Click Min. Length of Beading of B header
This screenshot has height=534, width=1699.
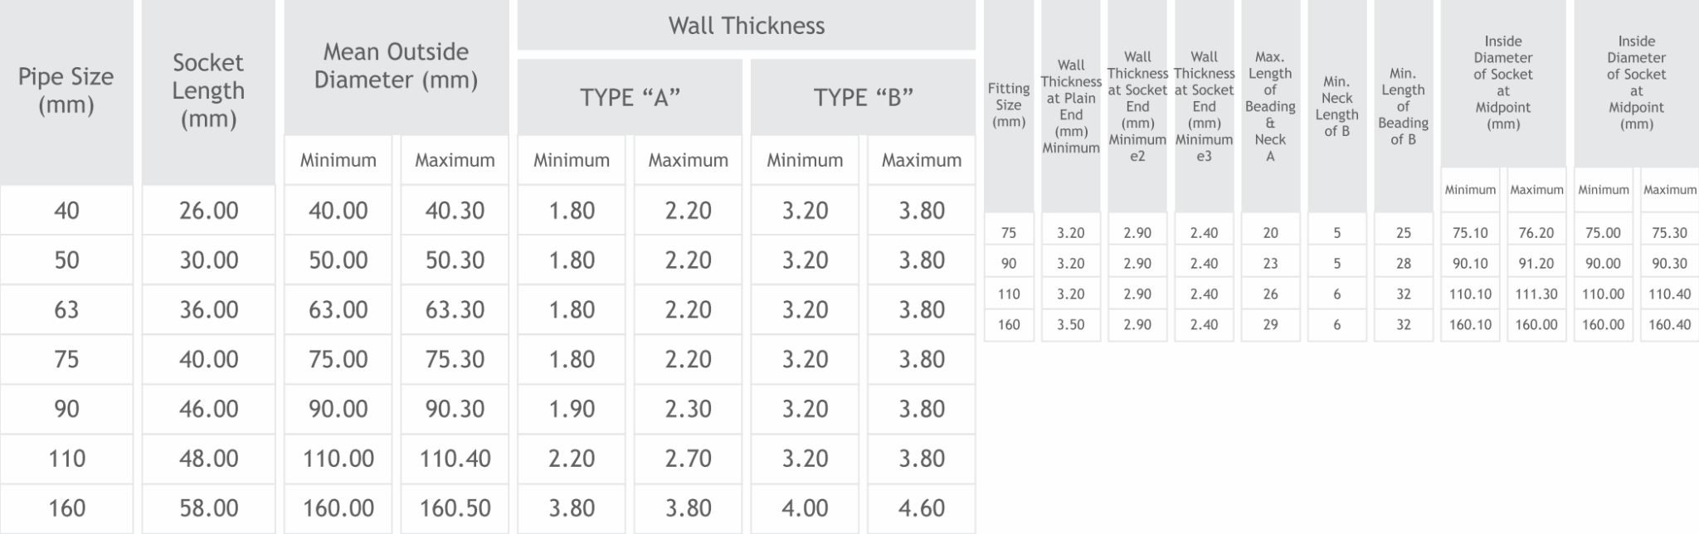pos(1403,105)
